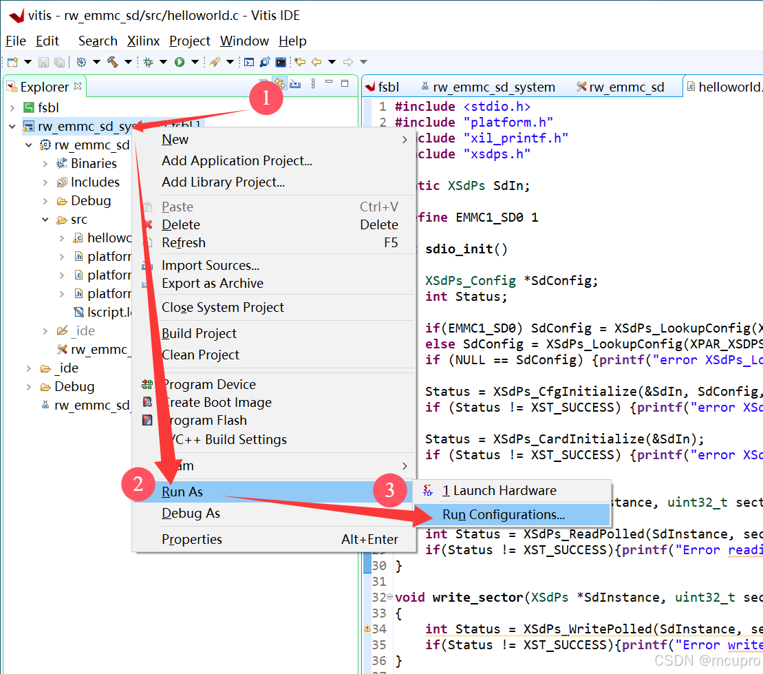Click the Back navigation arrow icon
Screen dimensions: 763x674
(x=316, y=62)
